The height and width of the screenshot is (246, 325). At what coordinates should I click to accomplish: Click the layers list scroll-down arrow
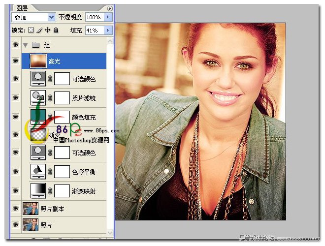(x=110, y=233)
